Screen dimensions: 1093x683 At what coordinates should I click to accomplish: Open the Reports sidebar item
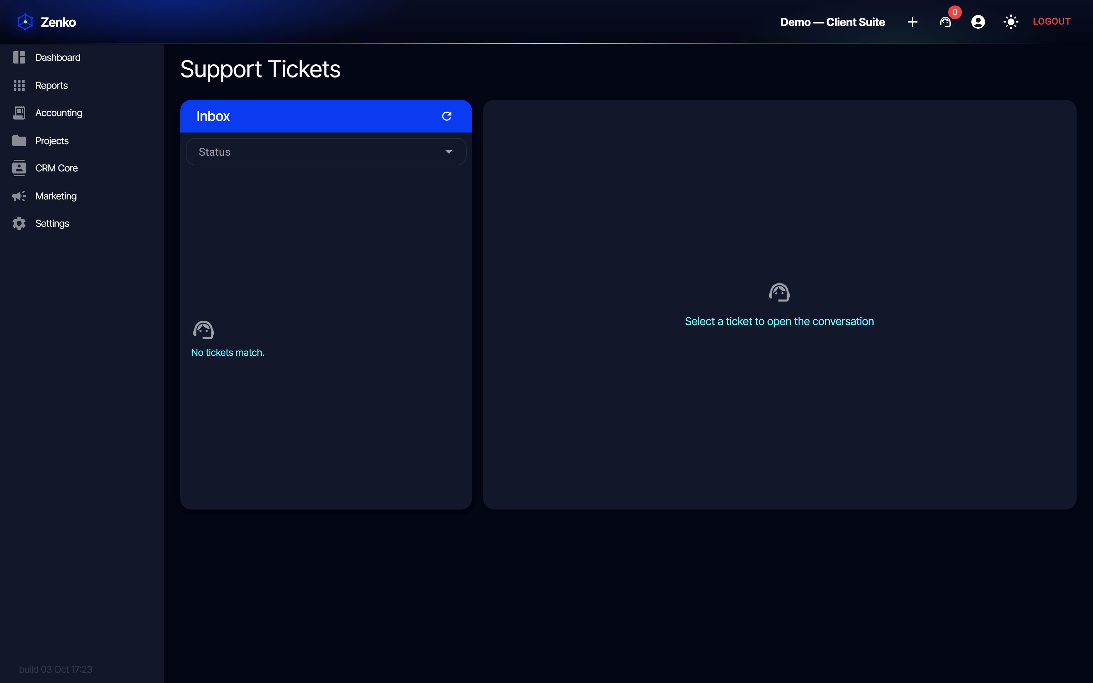tap(82, 85)
